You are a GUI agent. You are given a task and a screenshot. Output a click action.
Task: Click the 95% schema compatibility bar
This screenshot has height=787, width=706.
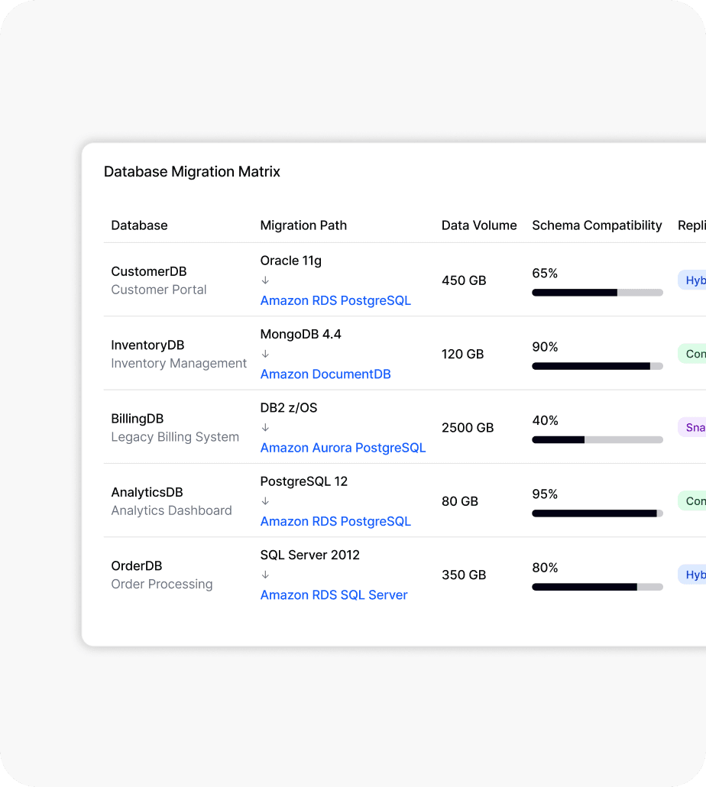pyautogui.click(x=597, y=513)
